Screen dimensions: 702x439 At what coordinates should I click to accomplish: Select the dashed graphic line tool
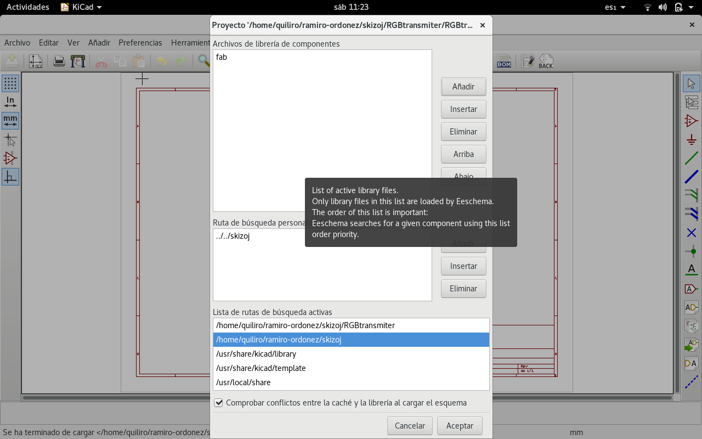[692, 382]
